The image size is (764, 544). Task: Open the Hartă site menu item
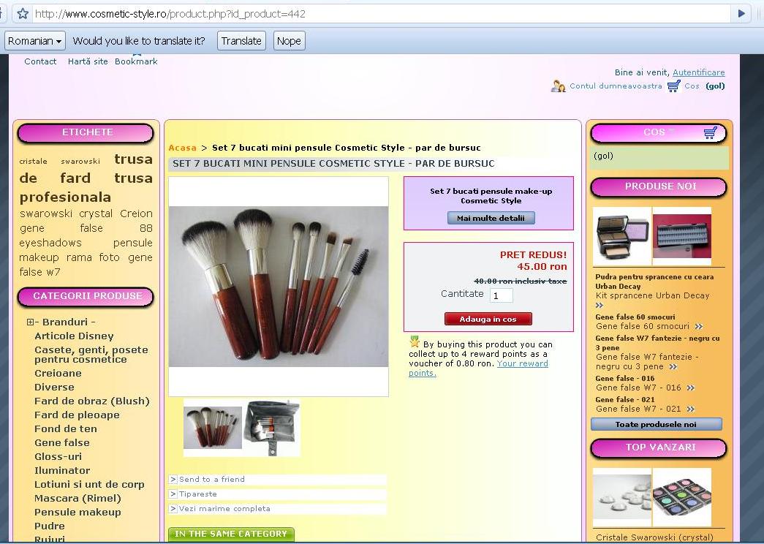tap(88, 61)
